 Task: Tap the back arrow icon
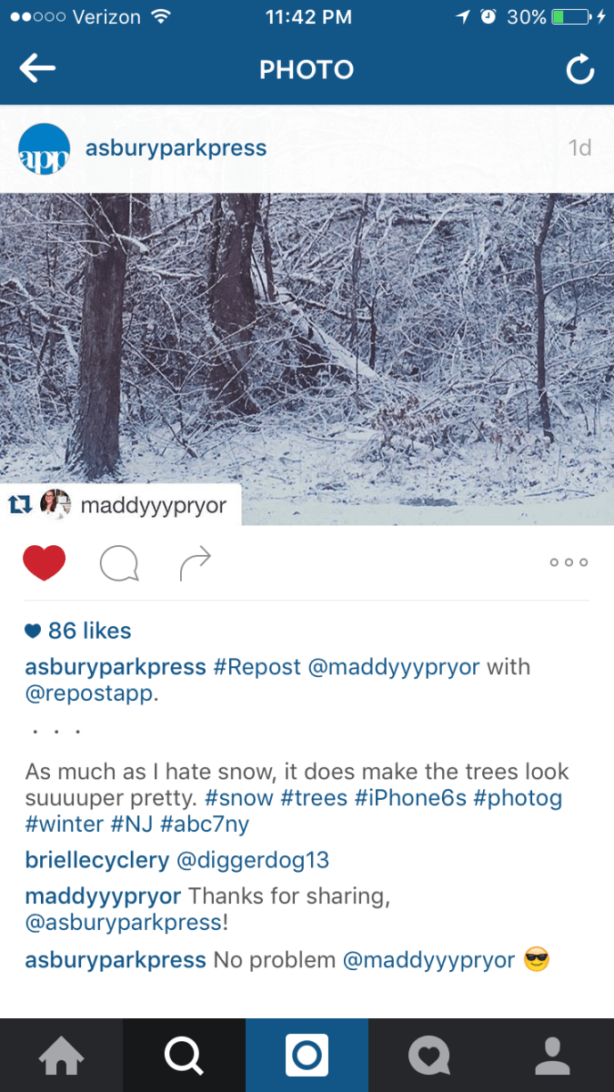click(x=38, y=69)
